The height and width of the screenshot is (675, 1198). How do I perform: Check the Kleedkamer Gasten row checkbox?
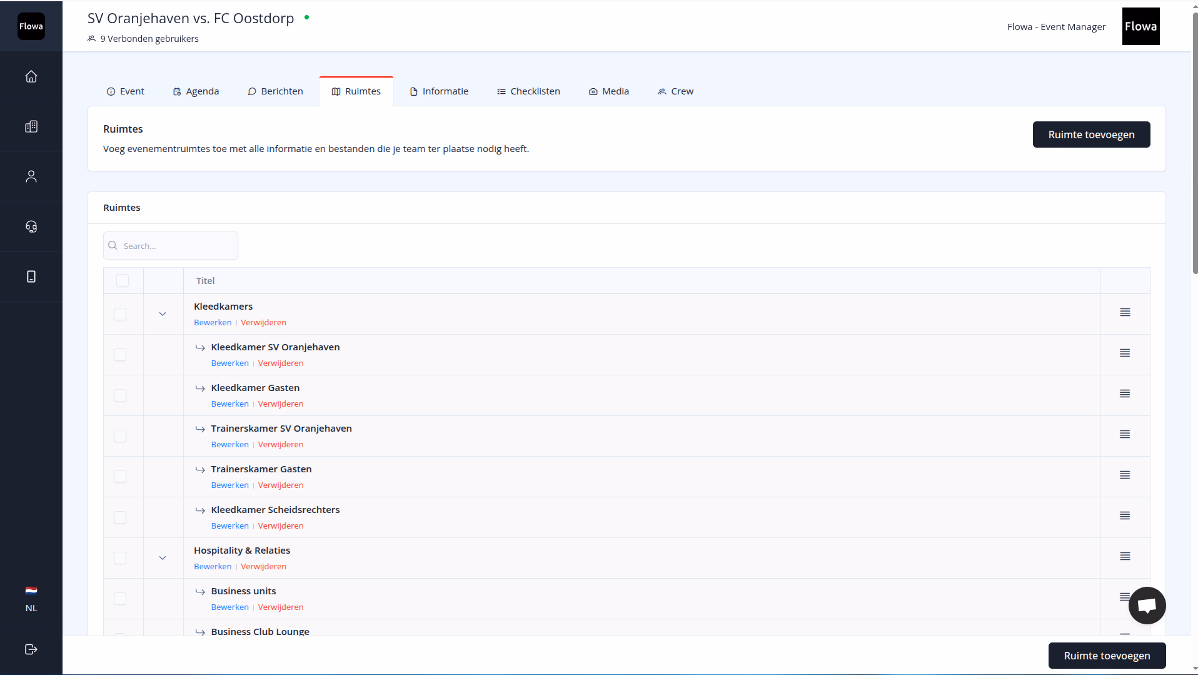tap(120, 395)
